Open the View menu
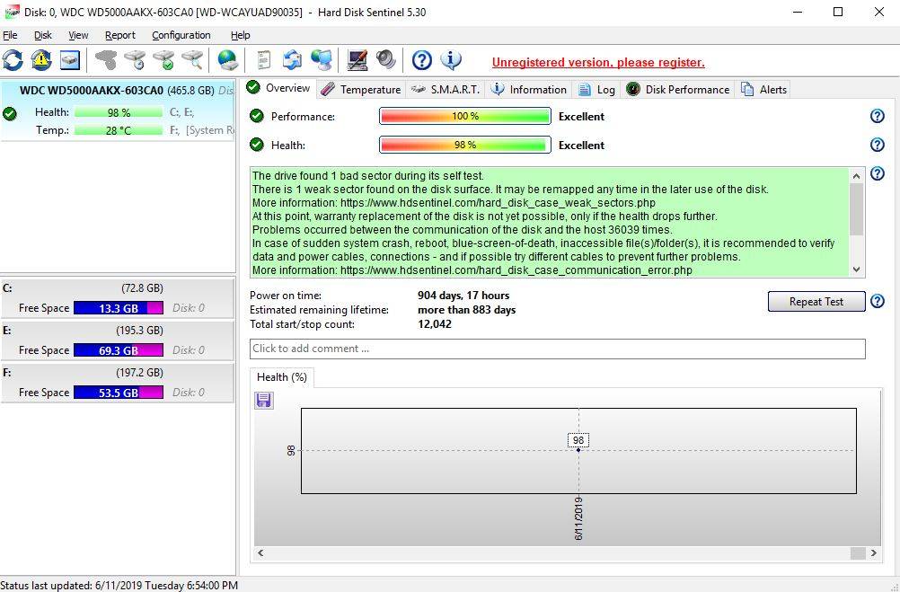 click(79, 35)
